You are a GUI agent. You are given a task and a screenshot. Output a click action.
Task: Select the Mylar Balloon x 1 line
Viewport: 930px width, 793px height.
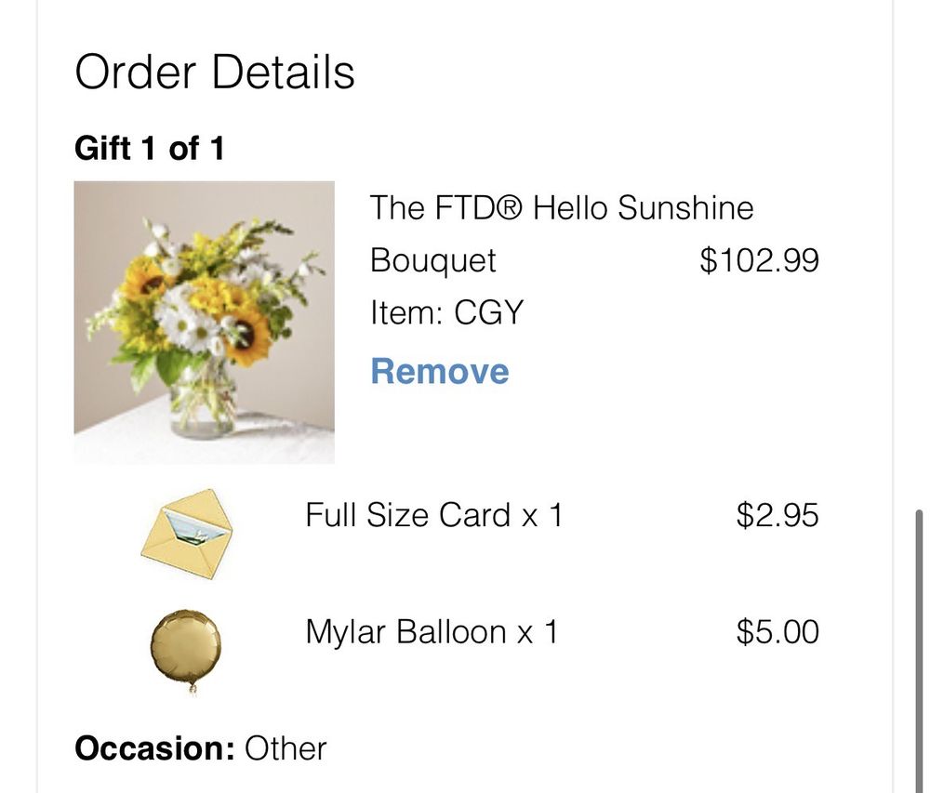pyautogui.click(x=432, y=632)
